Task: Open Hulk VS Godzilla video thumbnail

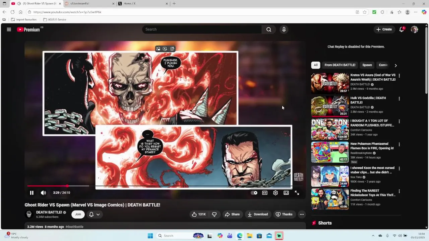Action: coord(330,106)
